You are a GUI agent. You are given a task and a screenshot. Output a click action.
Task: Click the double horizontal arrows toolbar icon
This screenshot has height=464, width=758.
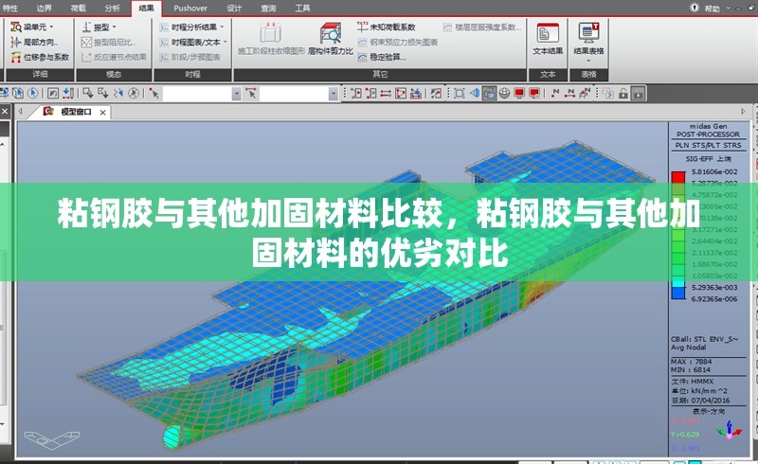point(386,94)
